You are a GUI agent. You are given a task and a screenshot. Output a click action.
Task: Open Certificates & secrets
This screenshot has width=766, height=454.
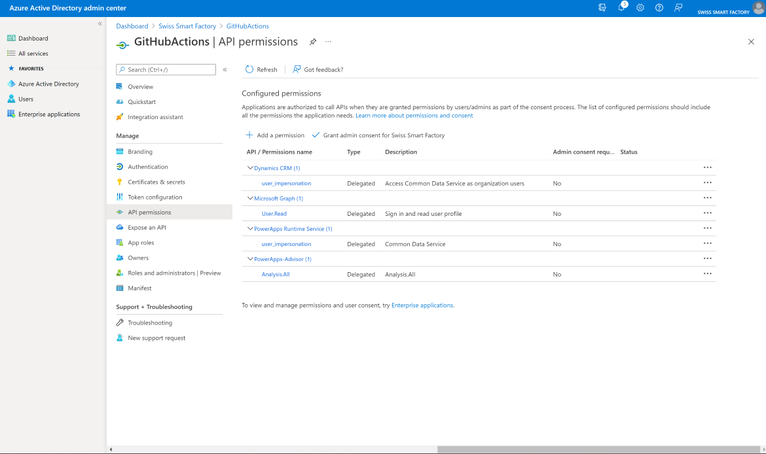pyautogui.click(x=156, y=182)
